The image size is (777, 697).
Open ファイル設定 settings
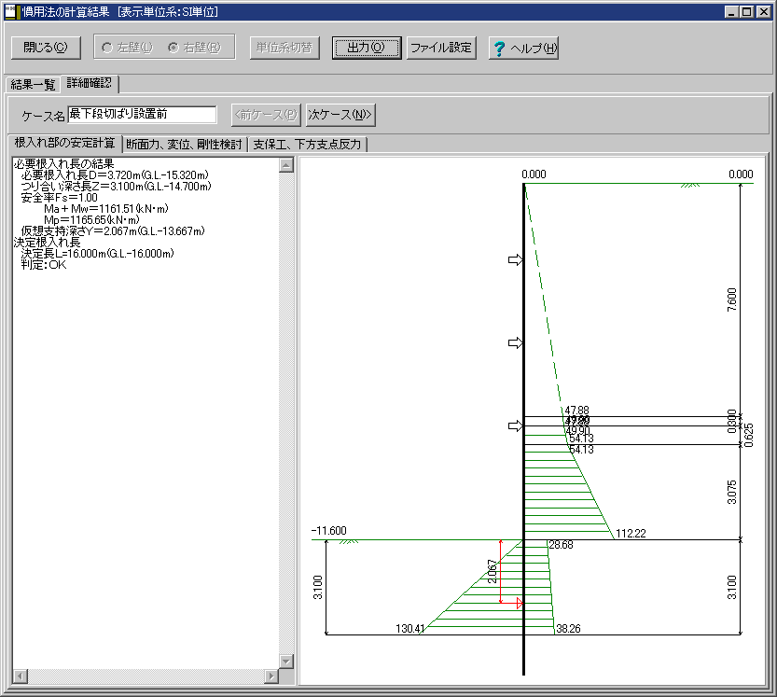[x=441, y=48]
